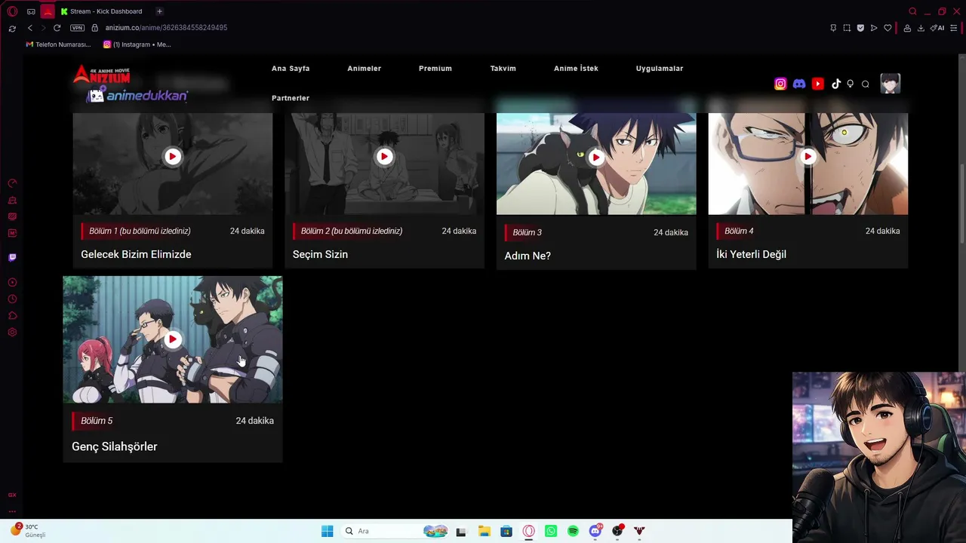The height and width of the screenshot is (543, 966).
Task: Open the ad blocker shield icon
Action: point(860,28)
